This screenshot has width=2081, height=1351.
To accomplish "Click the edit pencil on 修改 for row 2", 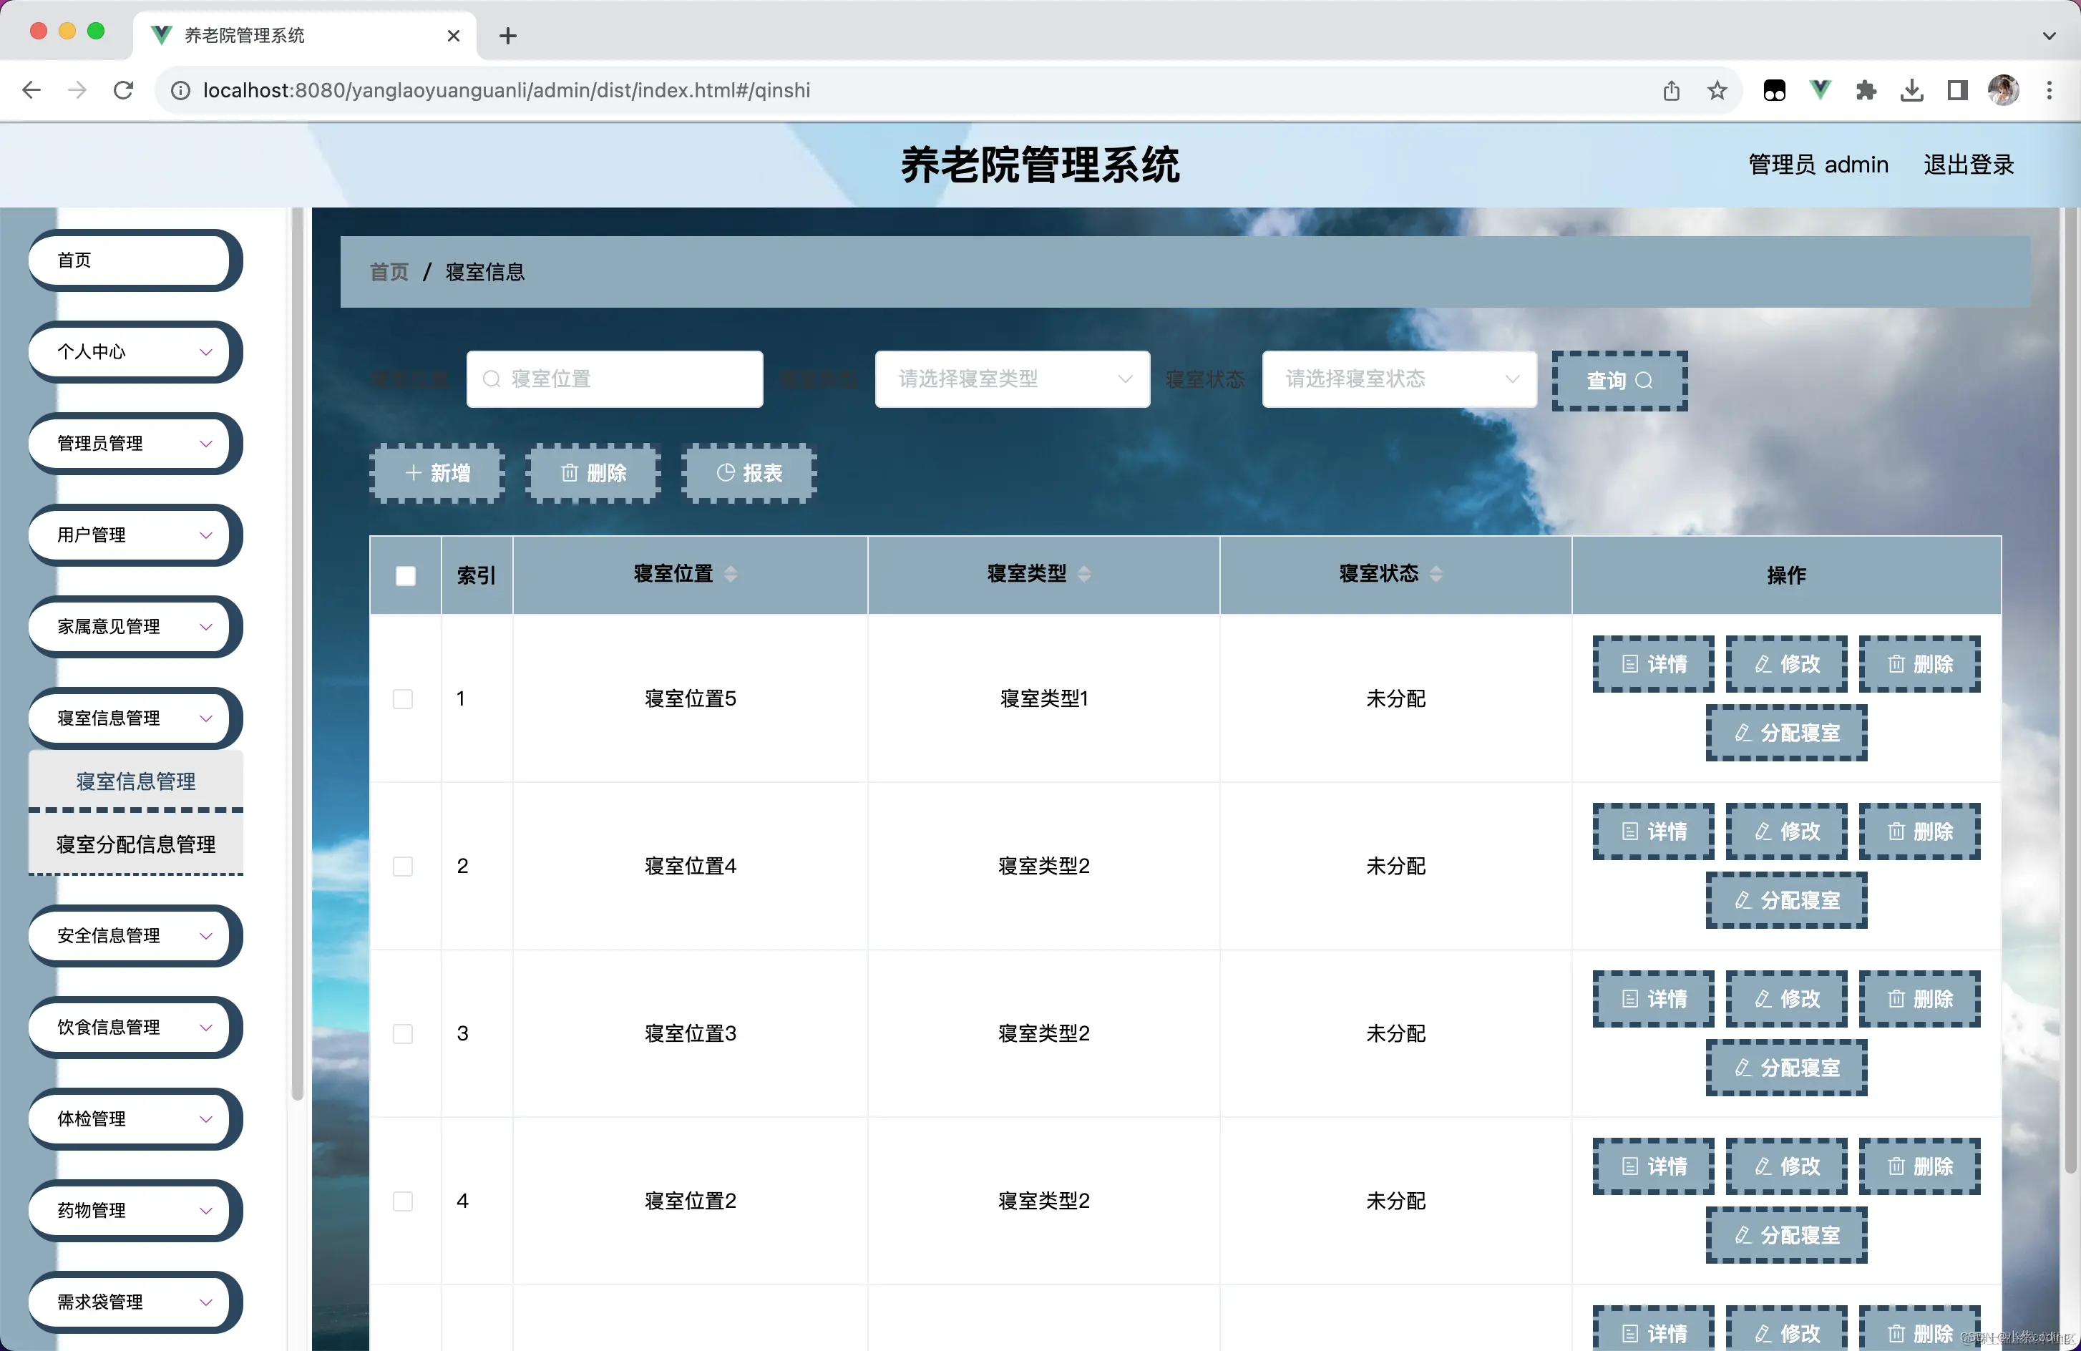I will pyautogui.click(x=1761, y=831).
